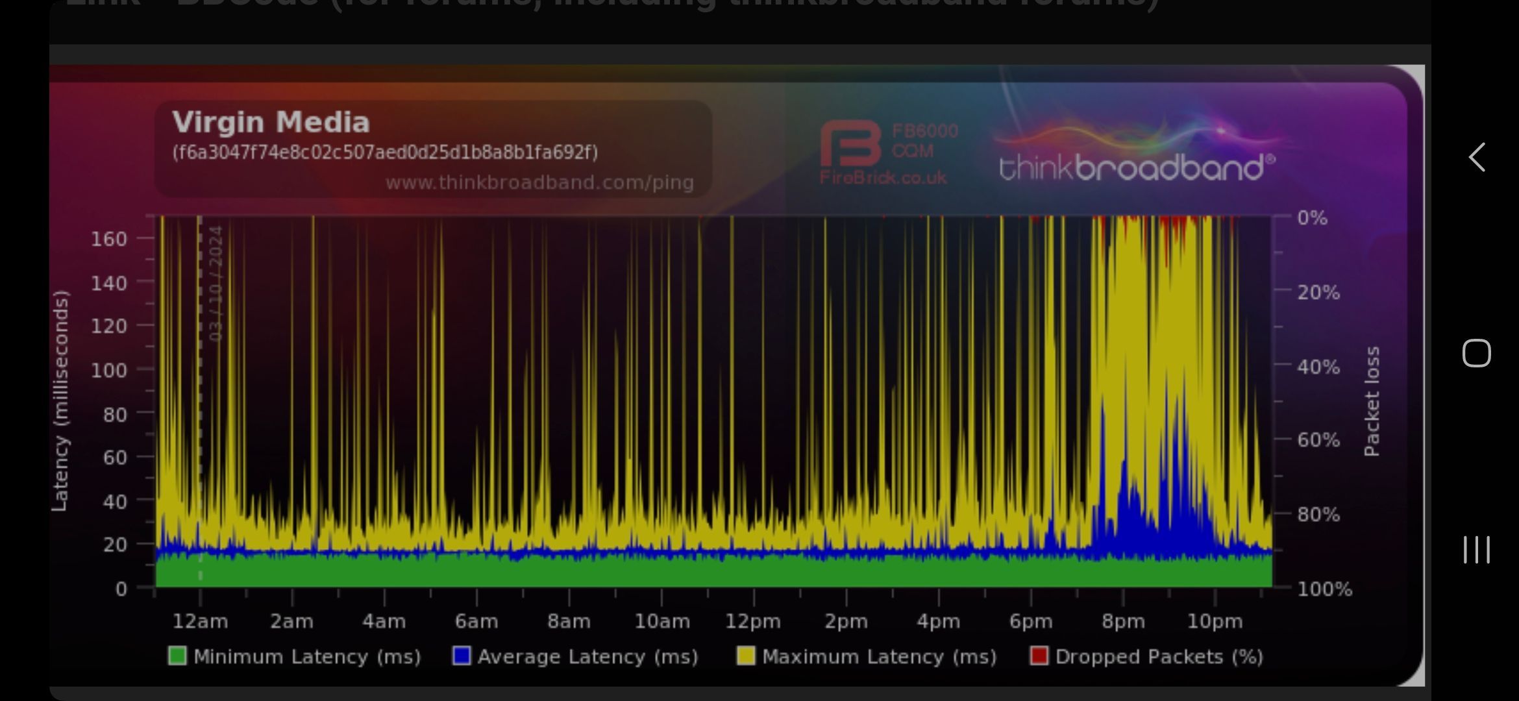Click the 40% packet loss axis value
Screen dimensions: 1519x701
pyautogui.click(x=1318, y=367)
